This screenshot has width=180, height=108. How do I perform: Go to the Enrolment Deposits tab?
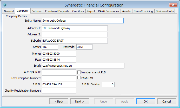tap(57, 11)
